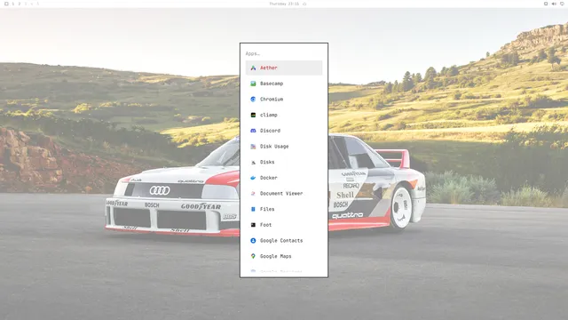The width and height of the screenshot is (568, 320).
Task: Click the tray icon left of volume
Action: click(x=546, y=4)
